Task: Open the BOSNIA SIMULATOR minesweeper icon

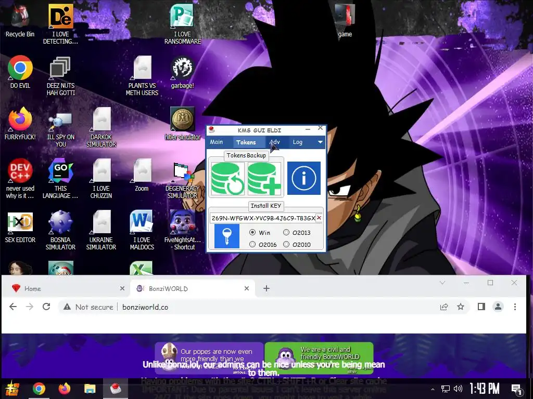Action: tap(60, 230)
